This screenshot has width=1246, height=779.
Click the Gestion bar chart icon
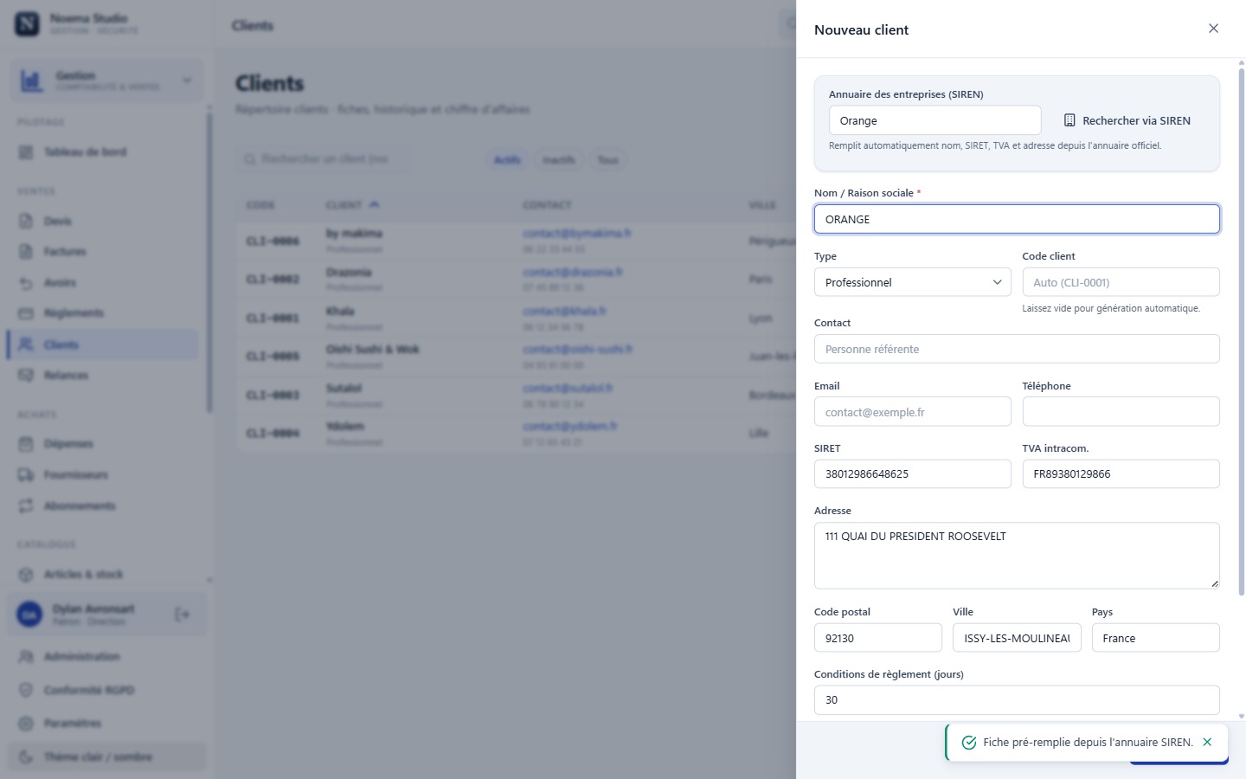pos(32,80)
